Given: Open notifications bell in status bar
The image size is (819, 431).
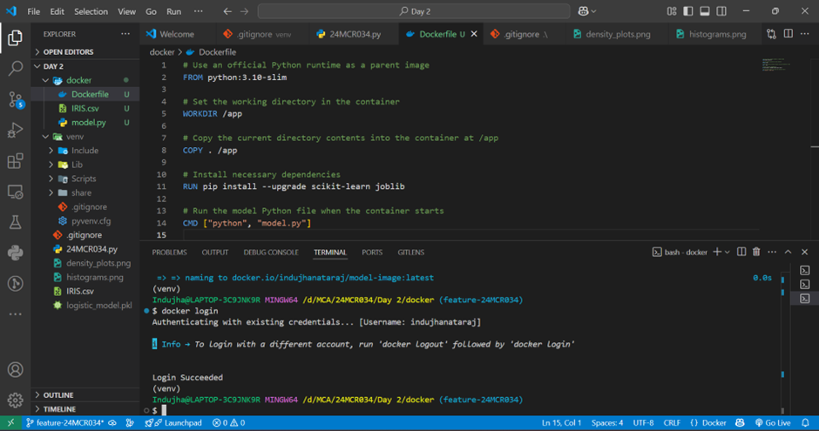Looking at the screenshot, I should 805,422.
